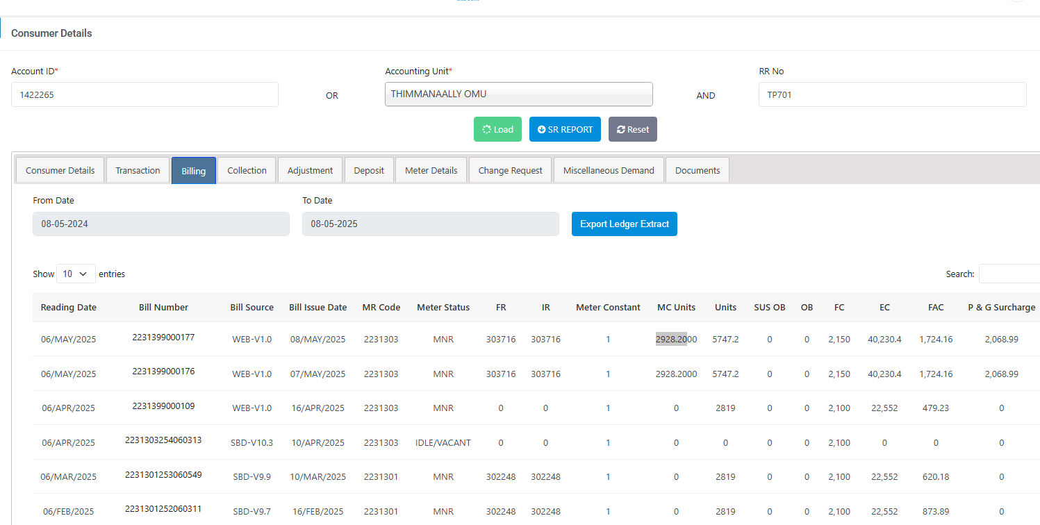This screenshot has width=1040, height=525.
Task: Open the Miscellaneous Demand tab
Action: tap(609, 170)
